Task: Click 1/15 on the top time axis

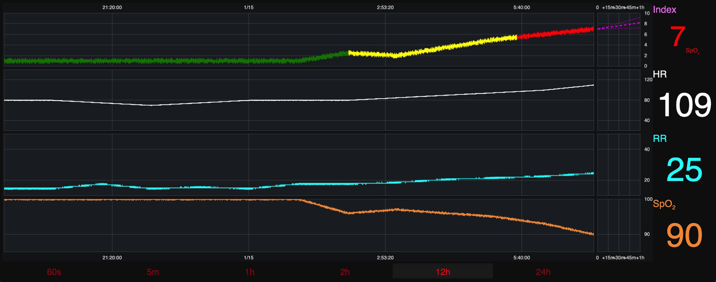Action: [x=249, y=7]
